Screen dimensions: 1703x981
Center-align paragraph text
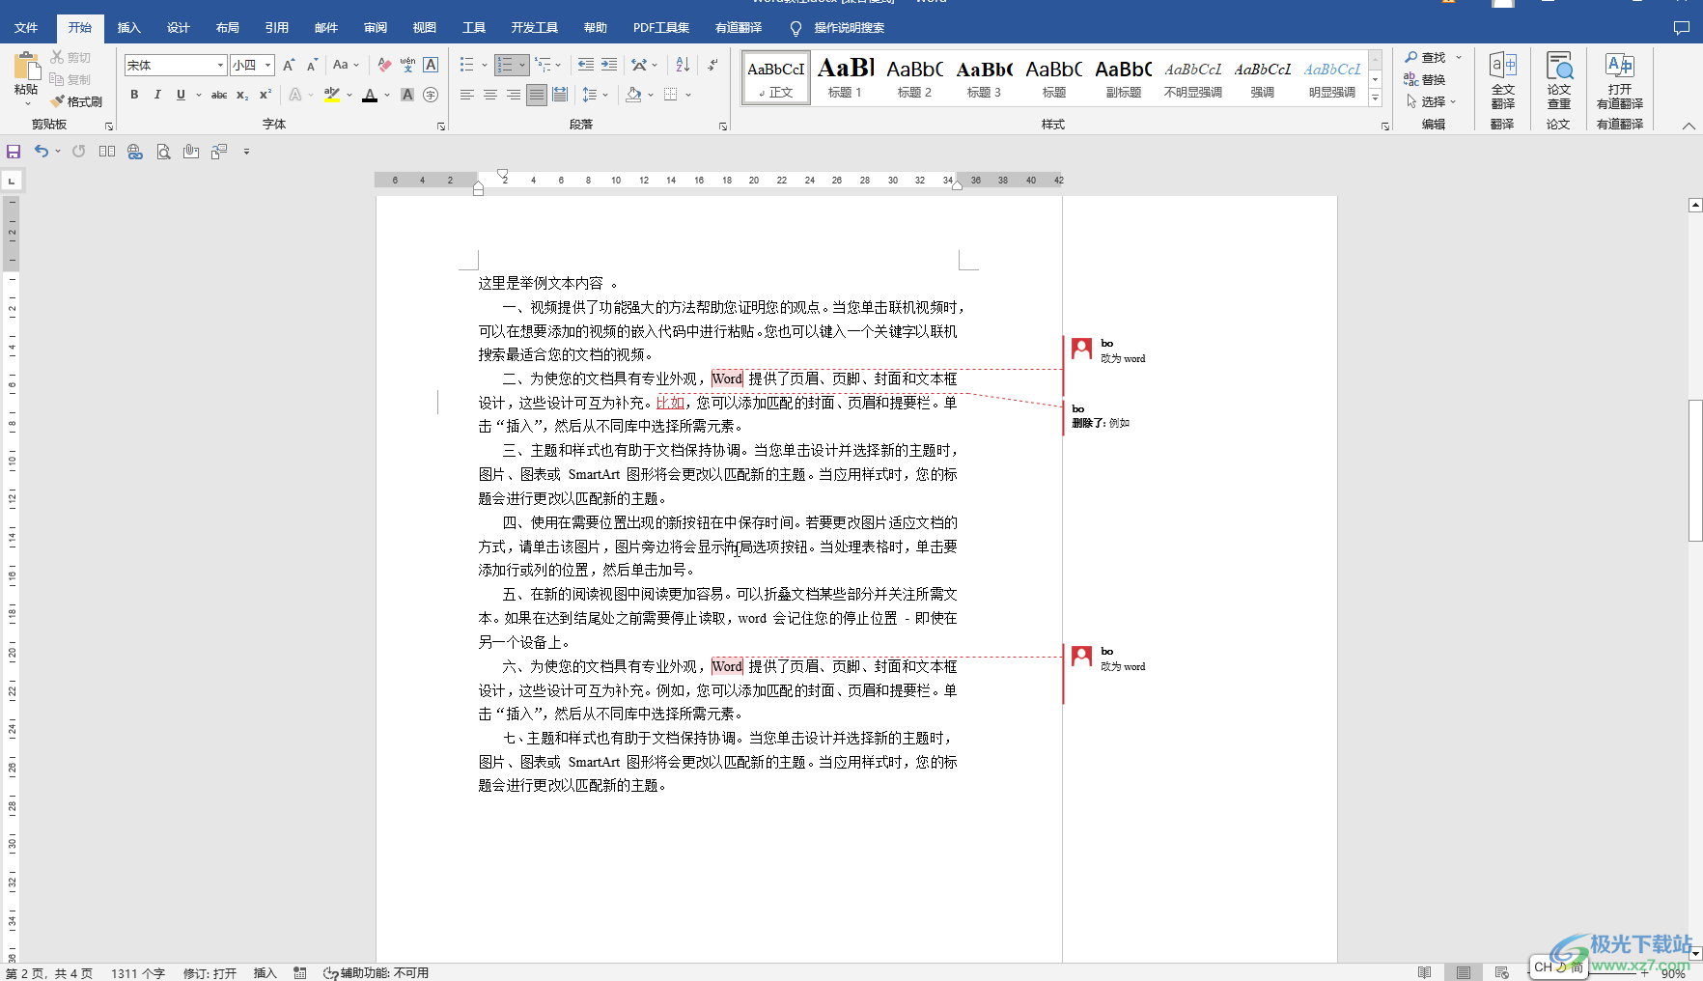coord(490,95)
